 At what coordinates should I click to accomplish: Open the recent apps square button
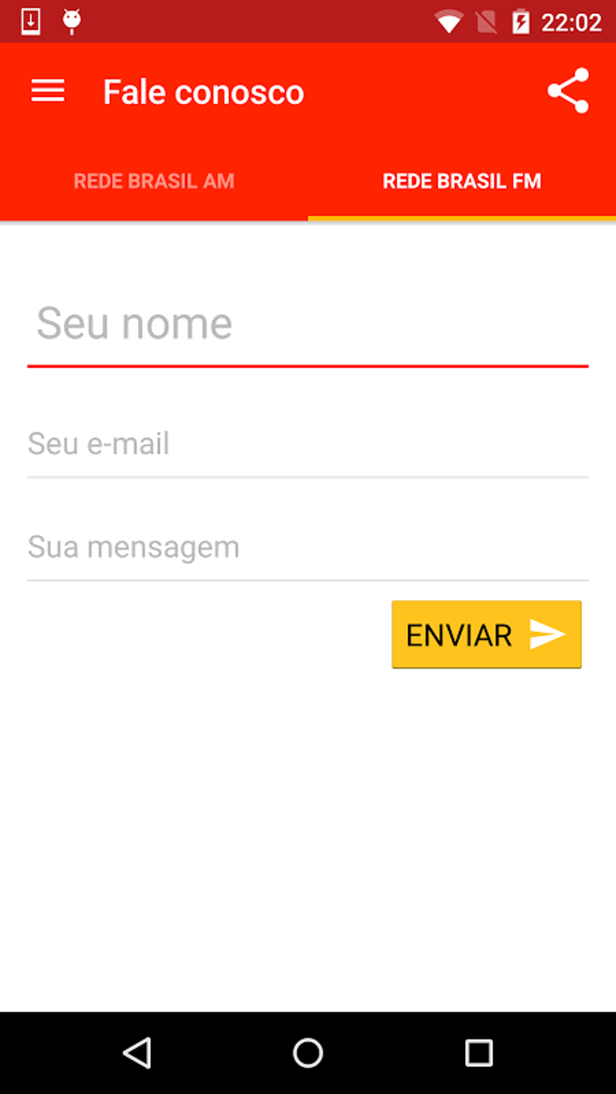pos(478,1053)
